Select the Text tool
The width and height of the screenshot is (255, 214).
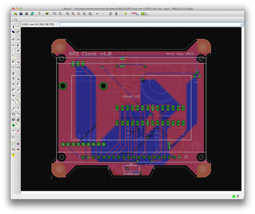point(18,108)
